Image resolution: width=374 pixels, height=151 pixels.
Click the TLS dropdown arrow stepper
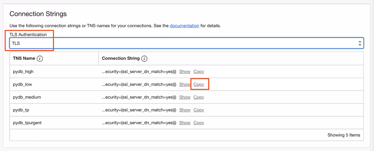360,43
